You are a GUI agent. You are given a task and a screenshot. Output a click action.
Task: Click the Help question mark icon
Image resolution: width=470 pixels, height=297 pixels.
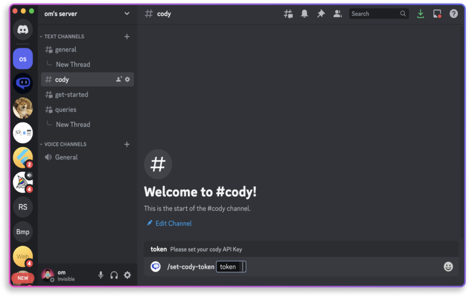[x=453, y=14]
